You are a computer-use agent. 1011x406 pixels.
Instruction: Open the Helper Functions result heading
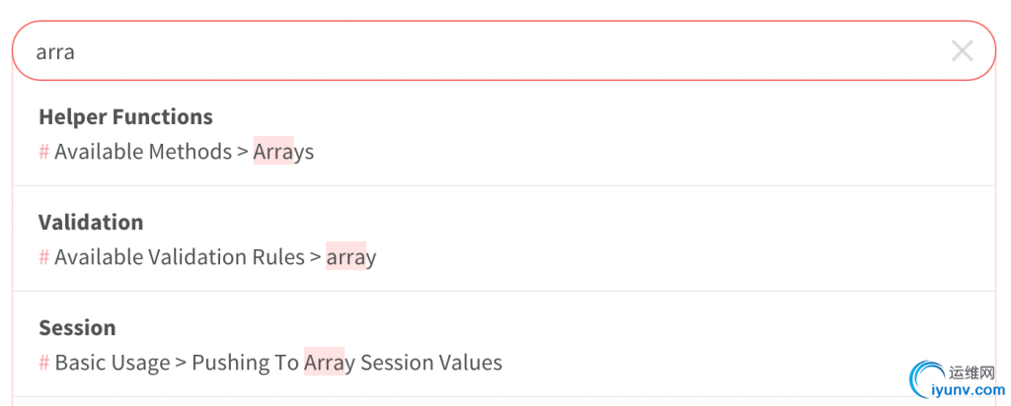click(x=125, y=117)
